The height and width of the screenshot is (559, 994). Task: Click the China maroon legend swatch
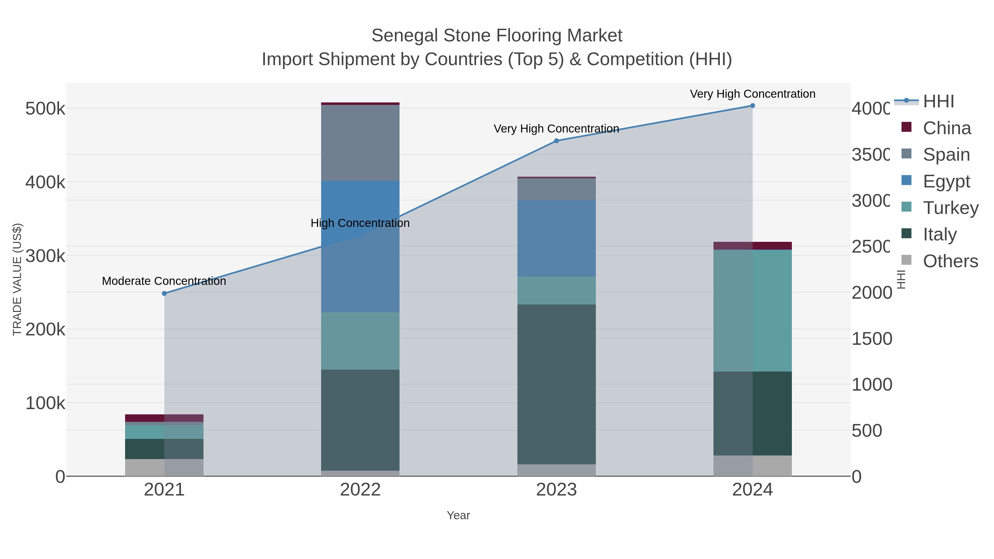[906, 127]
